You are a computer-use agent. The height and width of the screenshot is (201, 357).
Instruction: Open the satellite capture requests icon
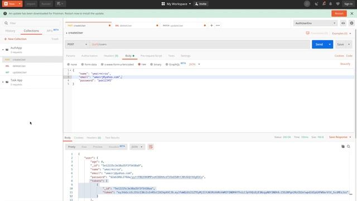tap(316, 4)
